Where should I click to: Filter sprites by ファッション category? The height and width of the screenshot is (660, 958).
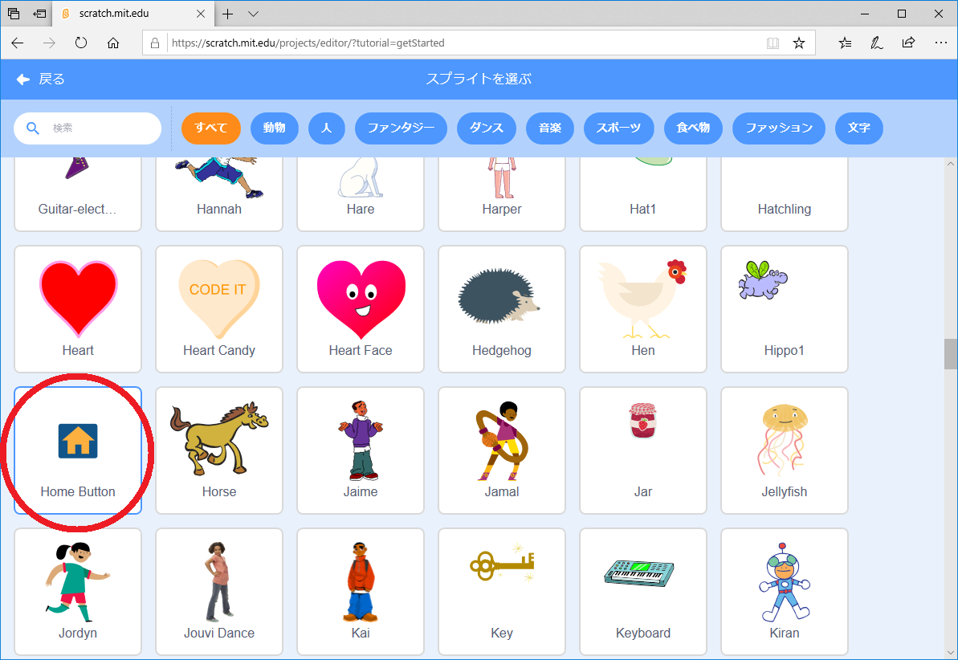(779, 128)
